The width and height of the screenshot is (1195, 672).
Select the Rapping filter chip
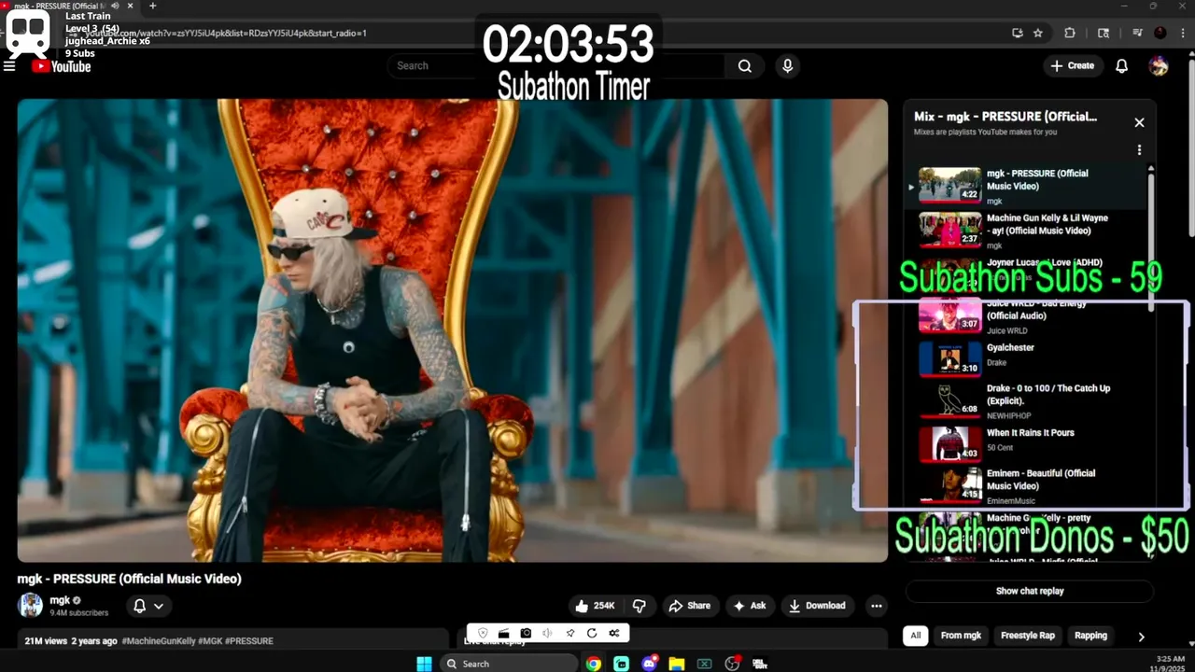pos(1090,636)
